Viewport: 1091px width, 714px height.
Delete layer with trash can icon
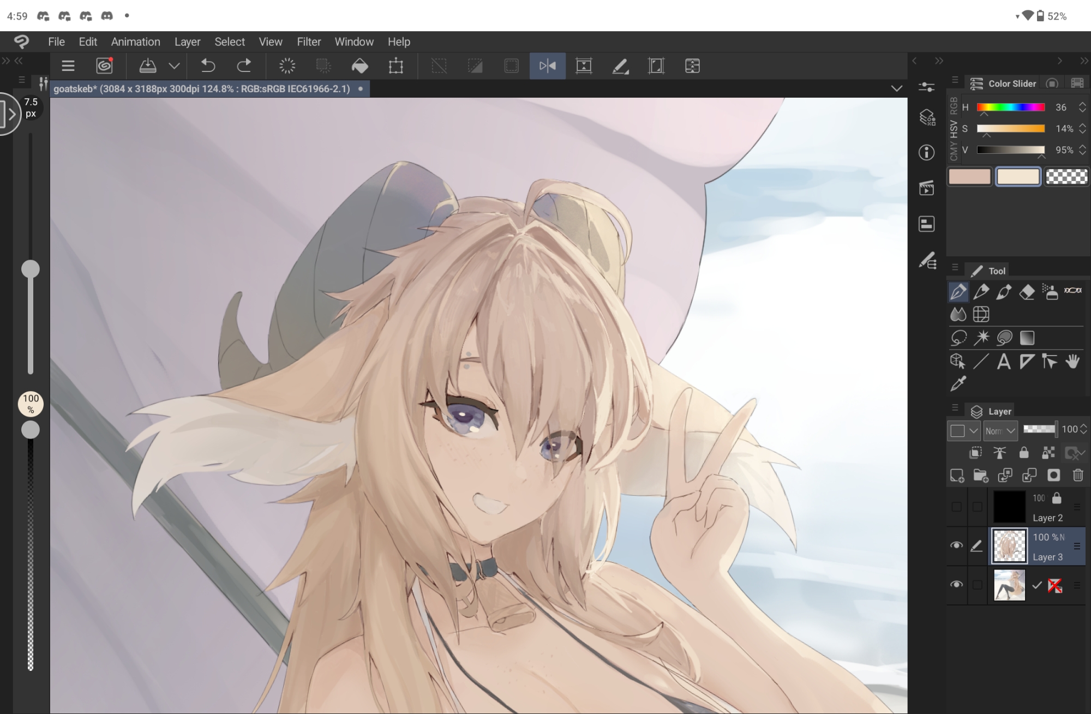(x=1078, y=475)
